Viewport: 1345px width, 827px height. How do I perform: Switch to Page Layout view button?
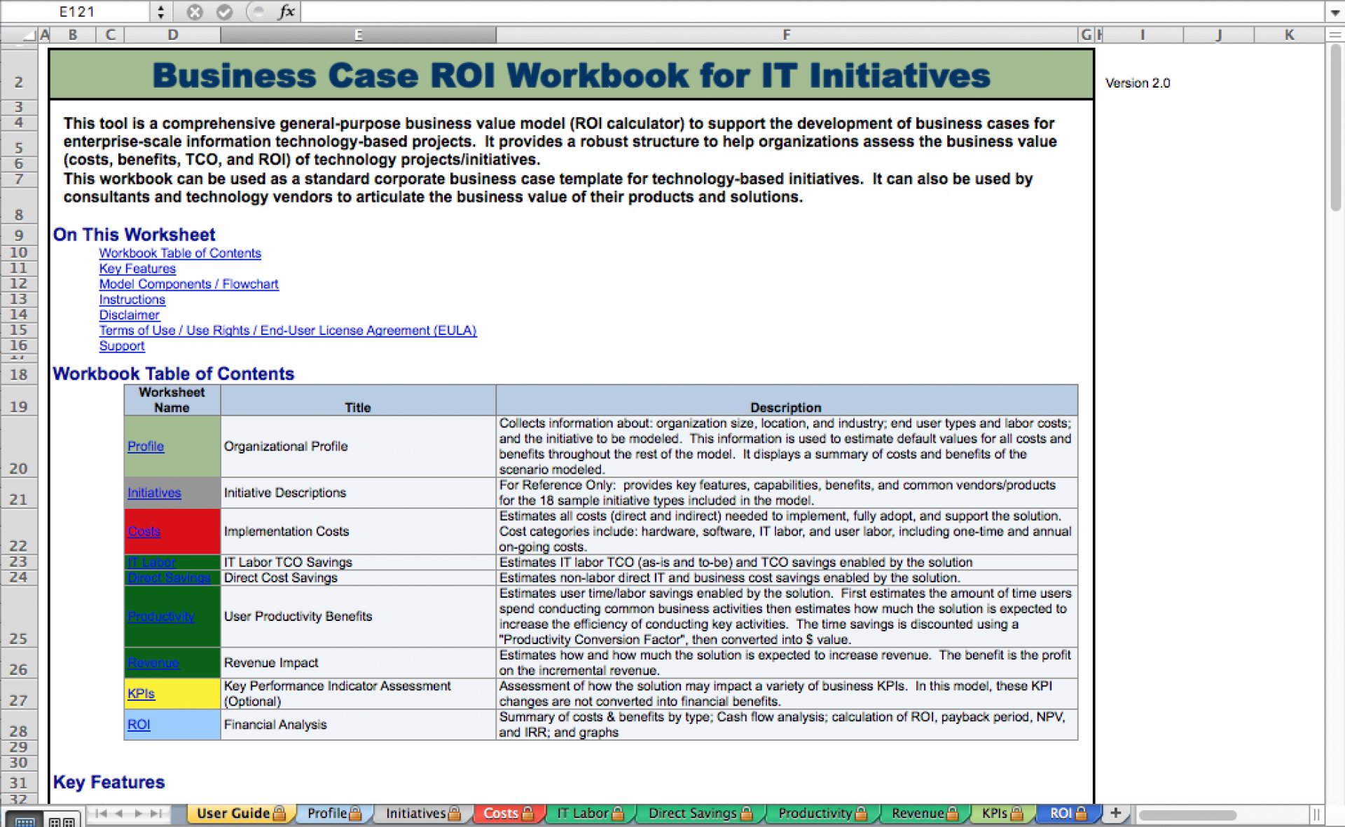pos(62,820)
